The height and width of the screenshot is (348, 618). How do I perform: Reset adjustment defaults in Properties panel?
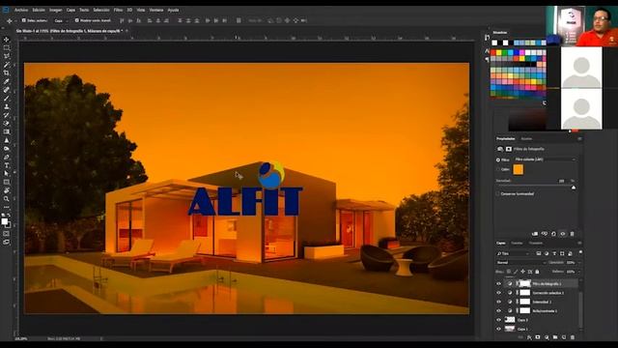pos(553,234)
